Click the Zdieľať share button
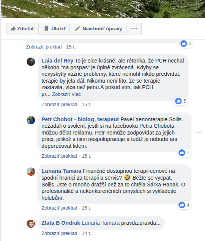205x241 pixels. 22,28
